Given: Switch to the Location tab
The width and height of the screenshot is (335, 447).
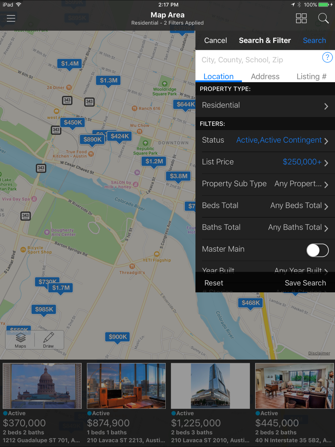Looking at the screenshot, I should [x=218, y=76].
